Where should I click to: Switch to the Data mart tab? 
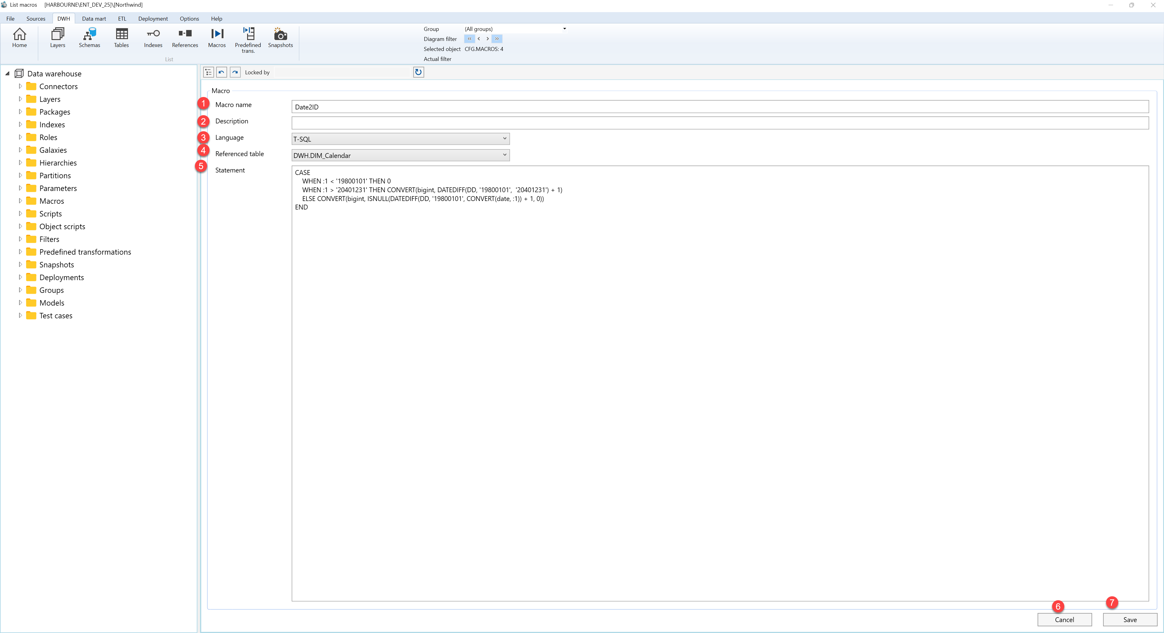94,18
